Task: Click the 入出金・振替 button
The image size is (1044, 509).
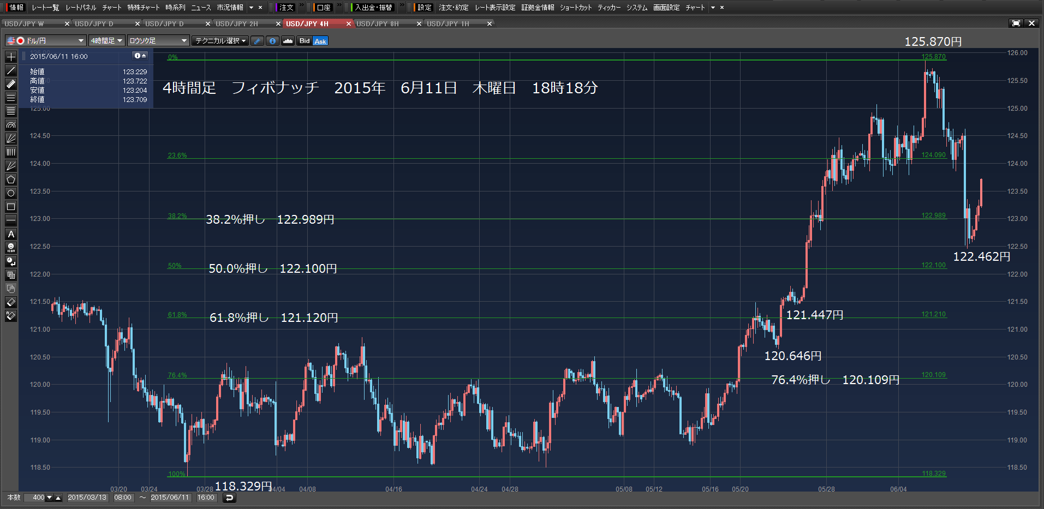Action: point(373,8)
